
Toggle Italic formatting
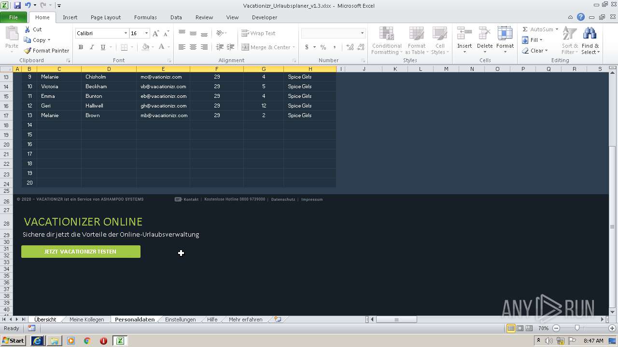pyautogui.click(x=92, y=47)
